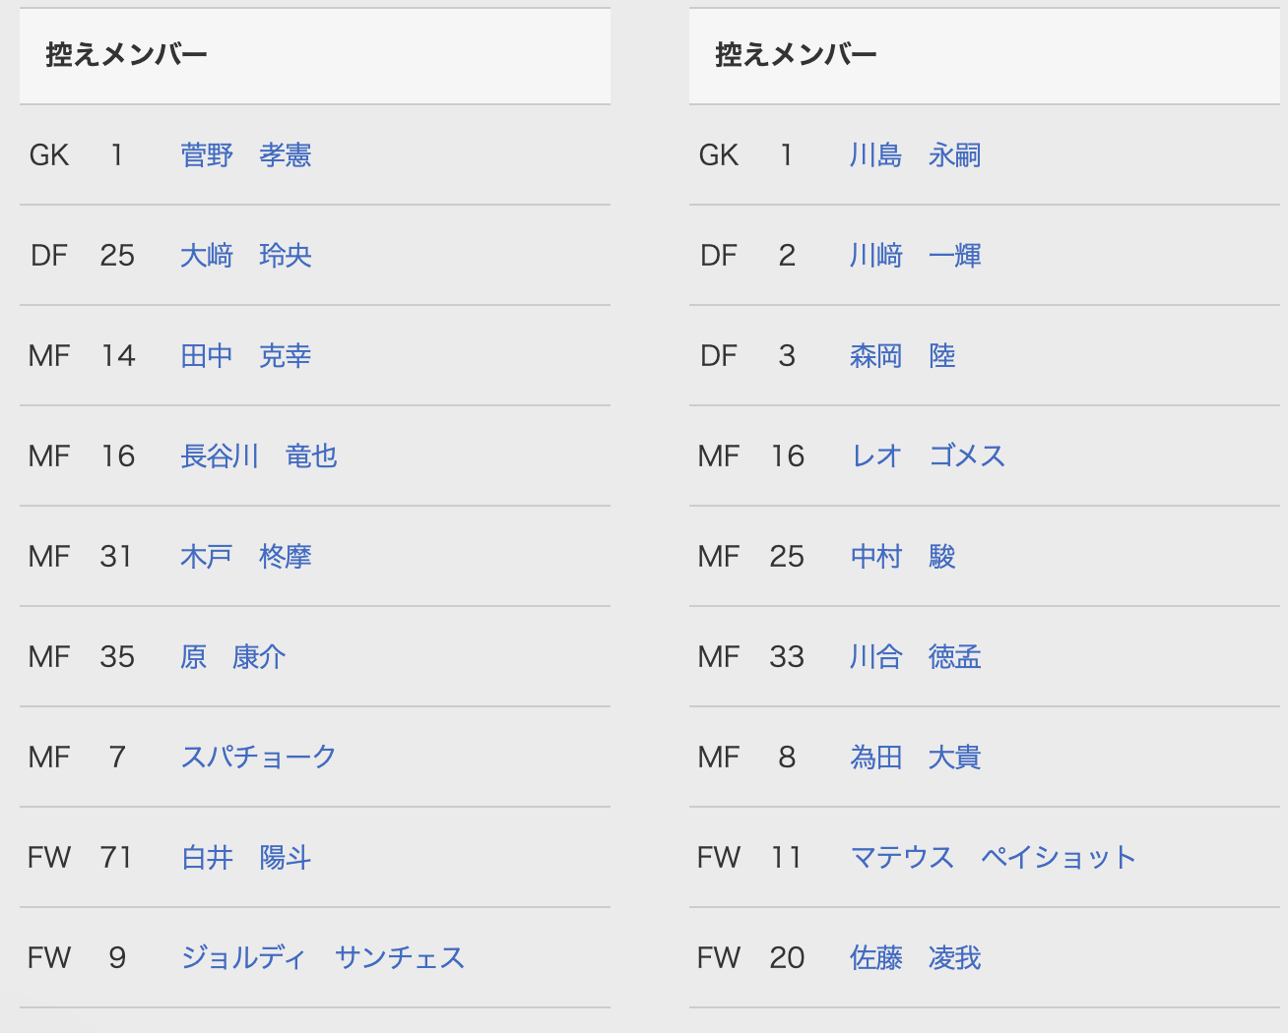
Task: Click defender 大﨑 玲央 link
Action: (x=245, y=256)
